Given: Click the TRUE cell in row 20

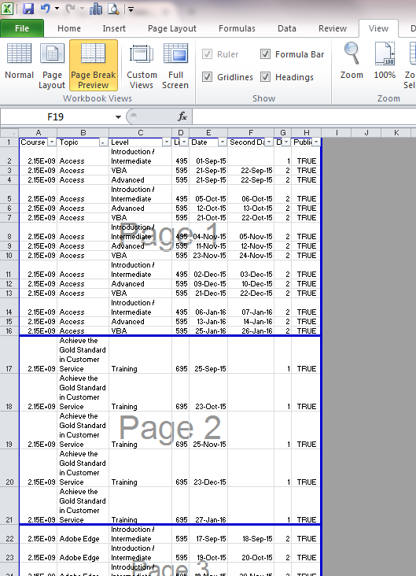Looking at the screenshot, I should click(306, 468).
